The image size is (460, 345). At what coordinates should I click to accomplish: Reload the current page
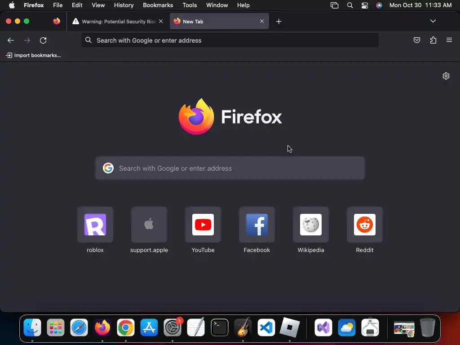click(x=43, y=40)
